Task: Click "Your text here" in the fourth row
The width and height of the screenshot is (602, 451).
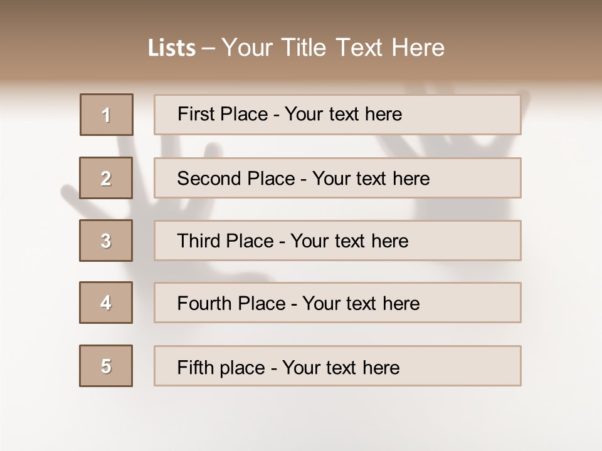Action: (x=361, y=304)
